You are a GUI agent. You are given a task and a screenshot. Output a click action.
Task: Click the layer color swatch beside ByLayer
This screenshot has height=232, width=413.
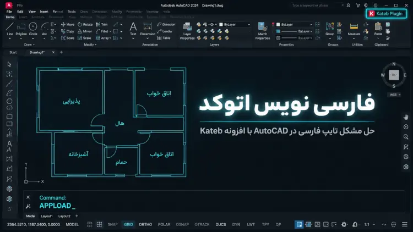coord(221,24)
